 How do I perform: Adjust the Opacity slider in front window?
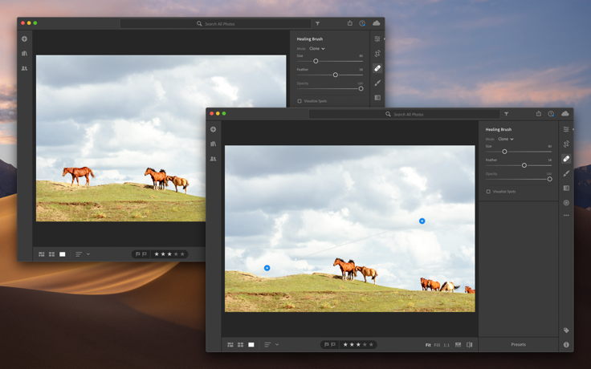click(x=549, y=179)
